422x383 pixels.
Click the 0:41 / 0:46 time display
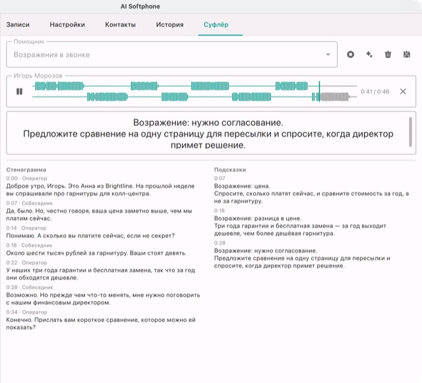tap(375, 92)
